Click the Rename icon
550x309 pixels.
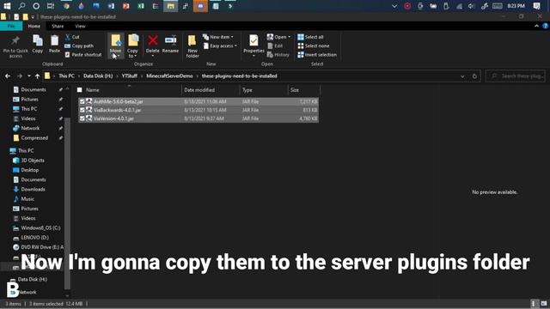(170, 40)
